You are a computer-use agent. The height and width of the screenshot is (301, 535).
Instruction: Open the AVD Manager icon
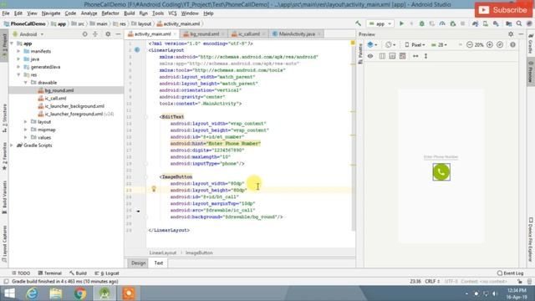tap(486, 23)
